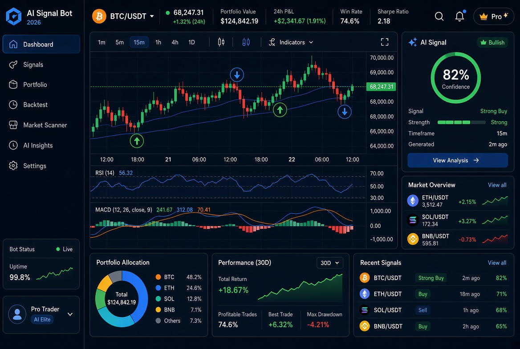Click the Strong Buy tag for BTC/USDT

coord(431,278)
